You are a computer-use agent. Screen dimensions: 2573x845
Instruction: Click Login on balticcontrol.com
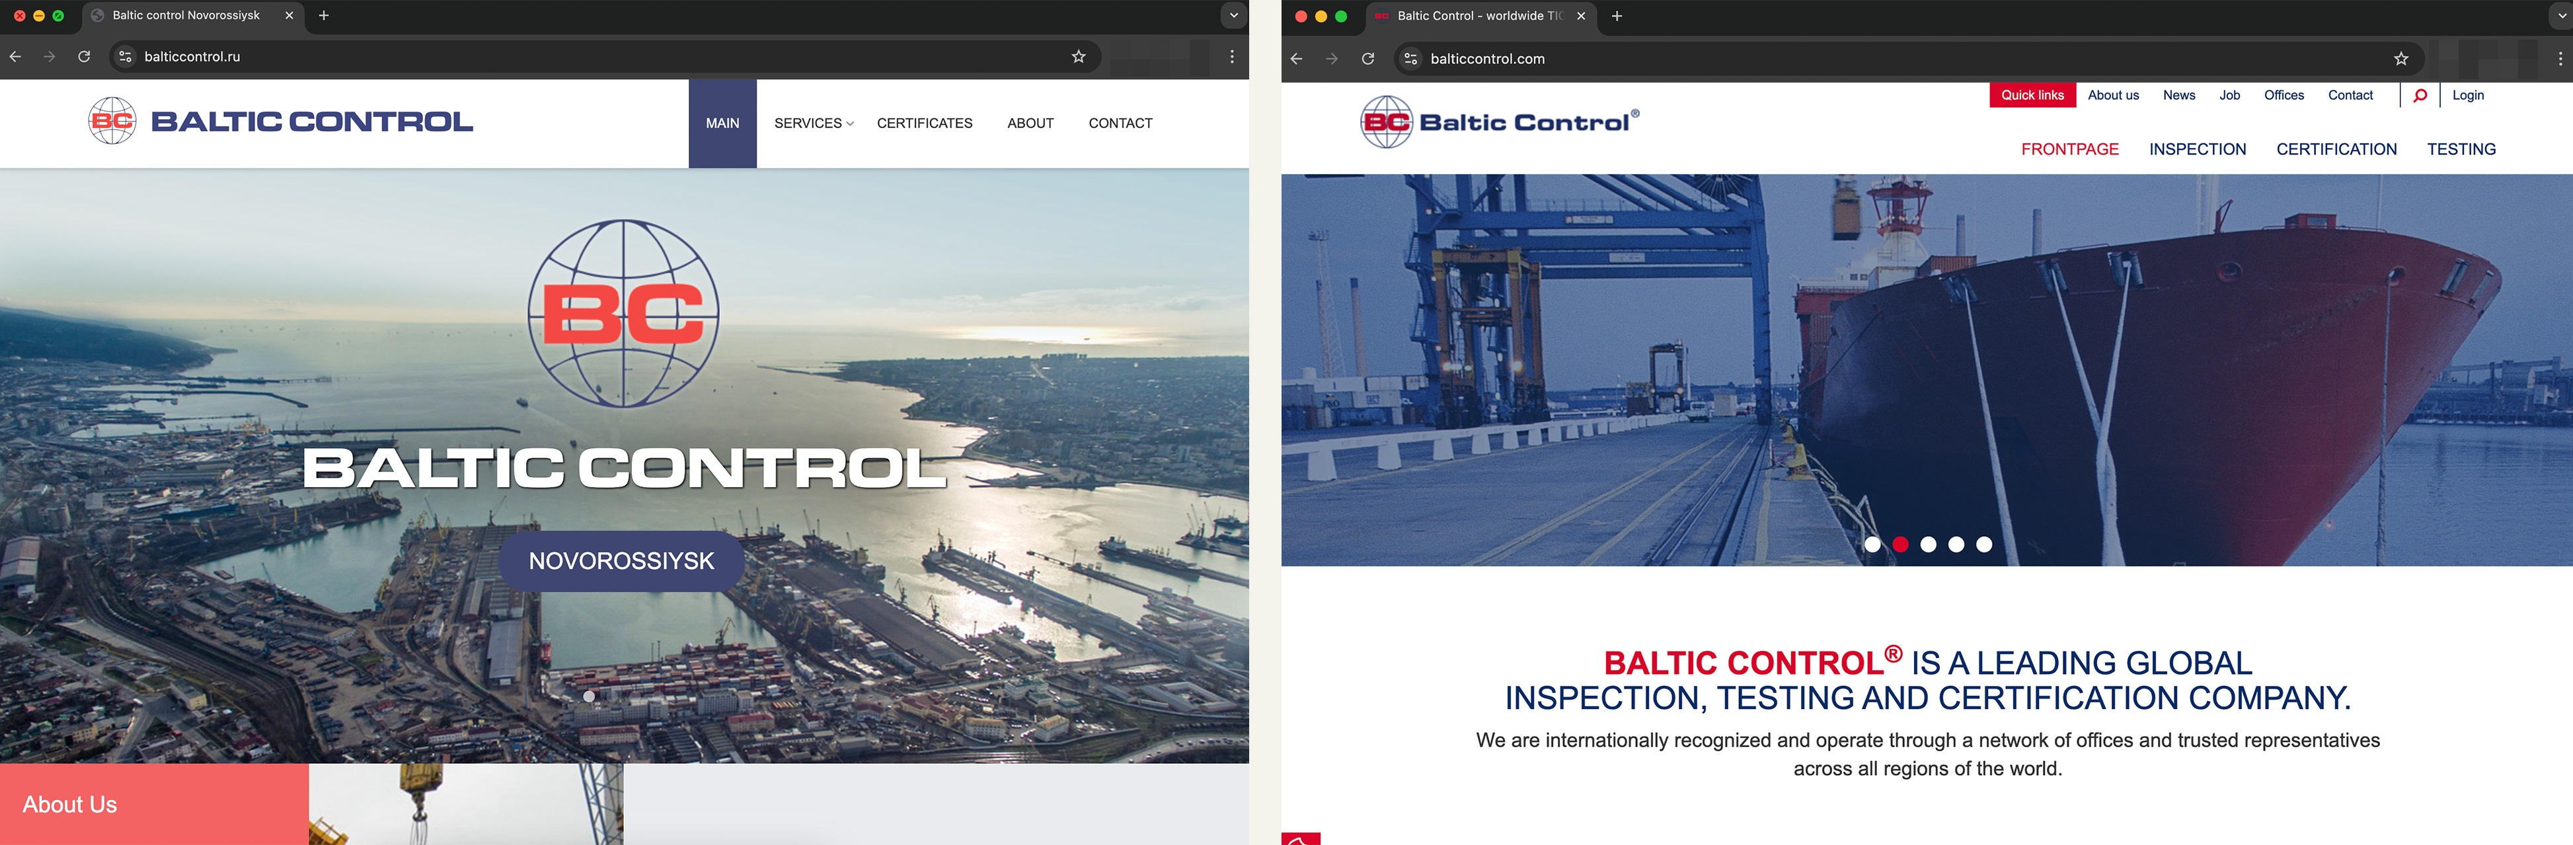coord(2467,95)
